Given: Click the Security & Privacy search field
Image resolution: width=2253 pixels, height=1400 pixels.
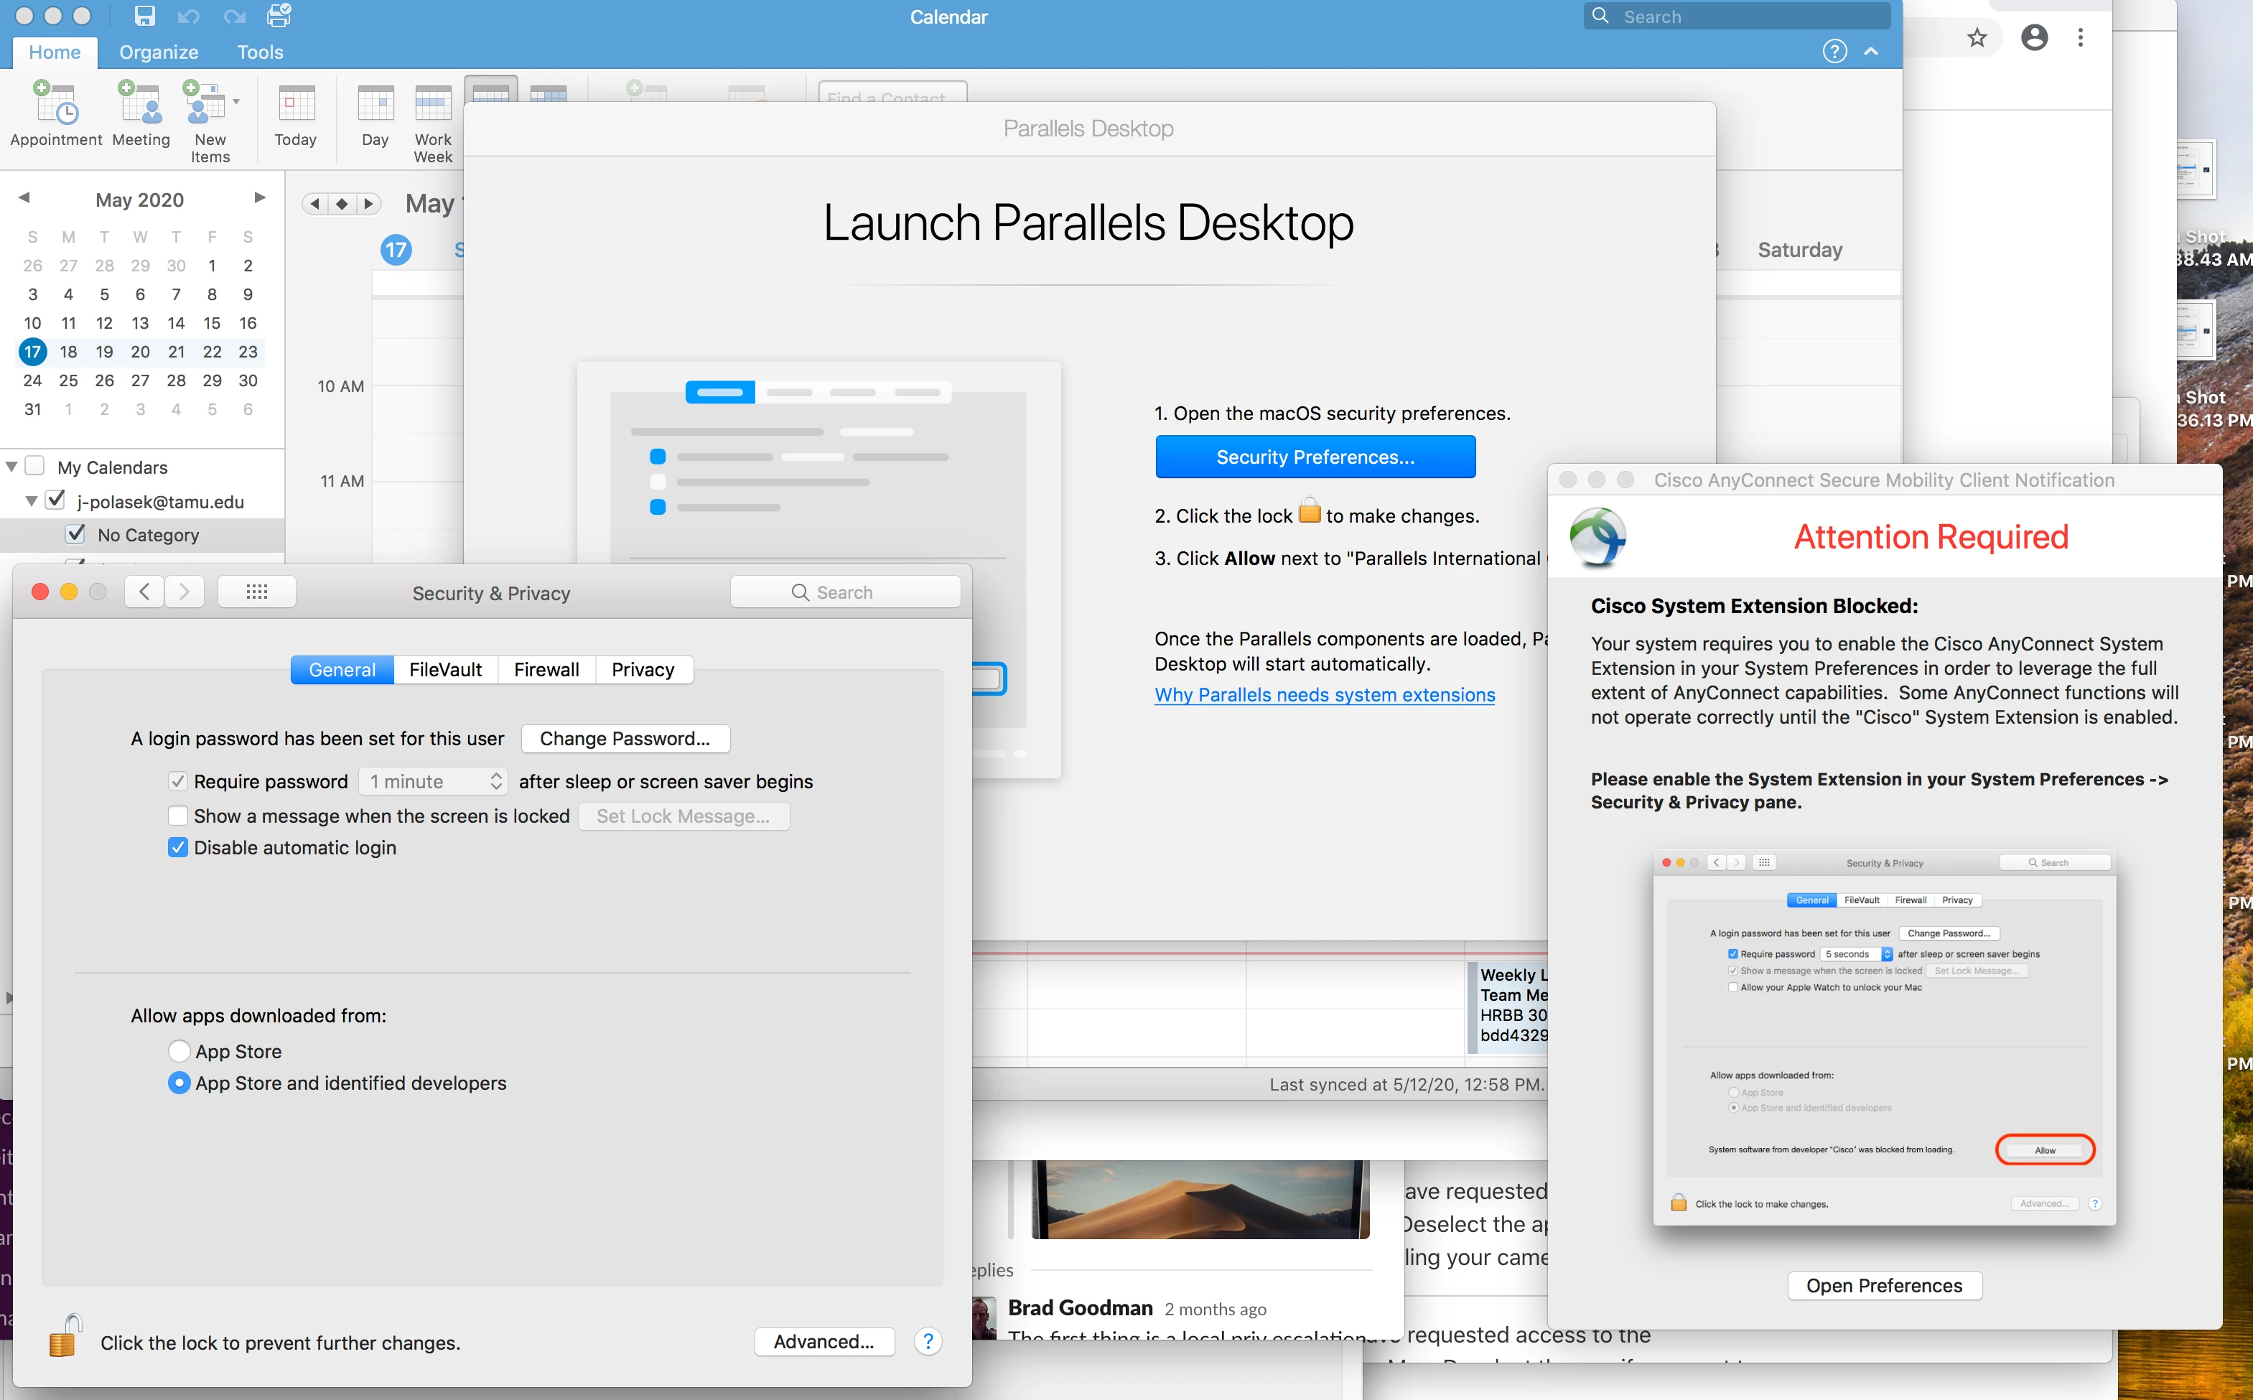Looking at the screenshot, I should pyautogui.click(x=844, y=592).
